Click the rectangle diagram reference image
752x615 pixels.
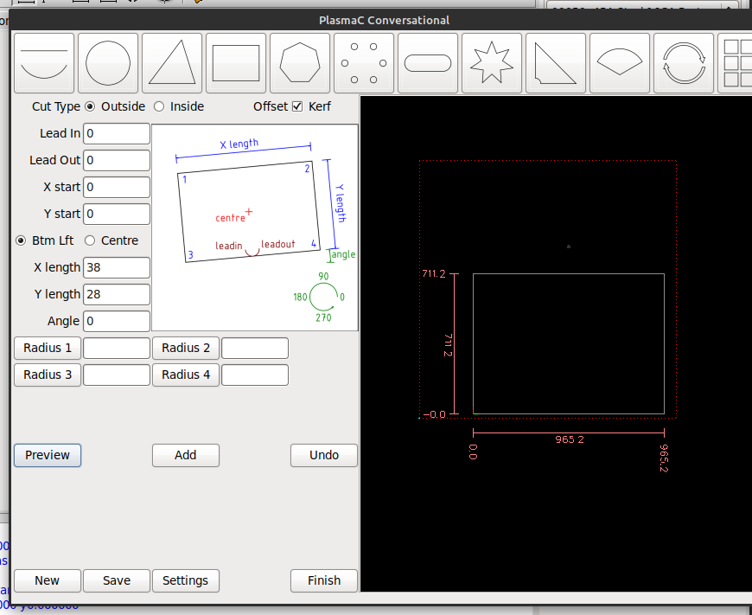coord(255,227)
